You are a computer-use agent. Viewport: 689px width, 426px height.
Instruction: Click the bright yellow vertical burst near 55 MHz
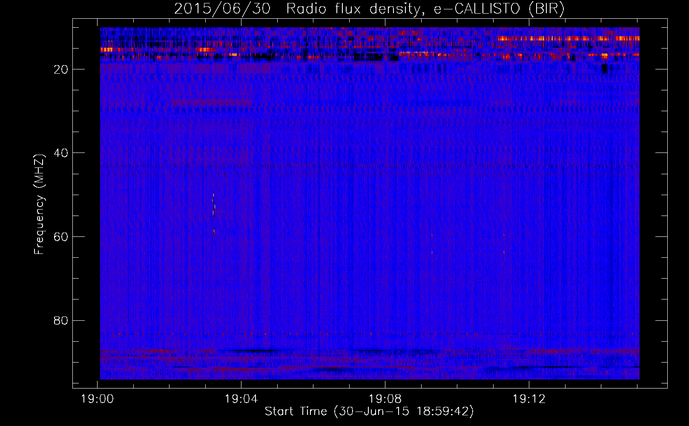point(214,214)
